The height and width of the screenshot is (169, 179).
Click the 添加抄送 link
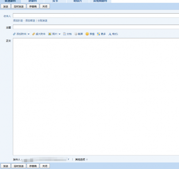18,21
